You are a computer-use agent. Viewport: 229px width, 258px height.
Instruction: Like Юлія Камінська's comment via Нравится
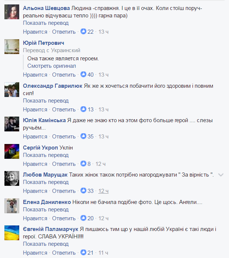[35, 137]
